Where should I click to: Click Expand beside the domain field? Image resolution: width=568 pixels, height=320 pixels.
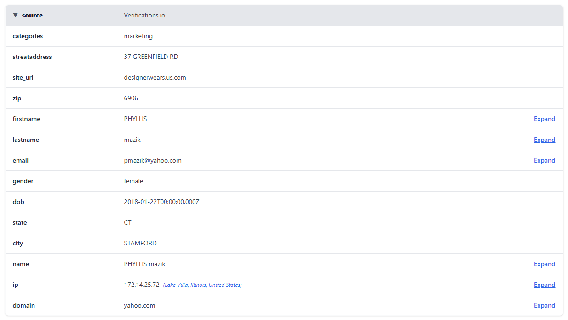click(x=544, y=305)
